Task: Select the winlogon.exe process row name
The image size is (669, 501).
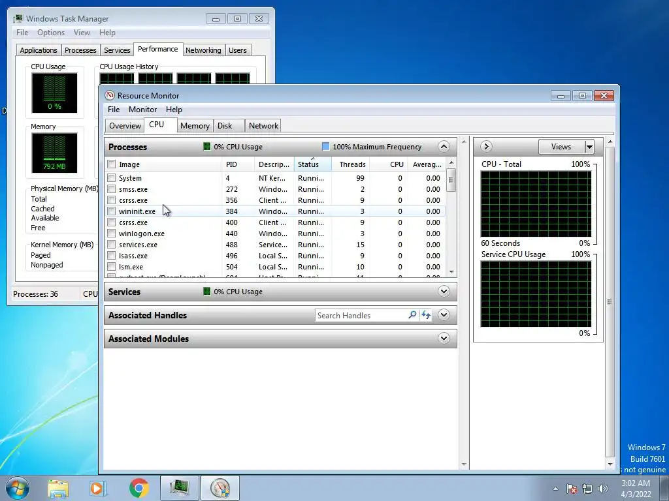Action: 142,234
